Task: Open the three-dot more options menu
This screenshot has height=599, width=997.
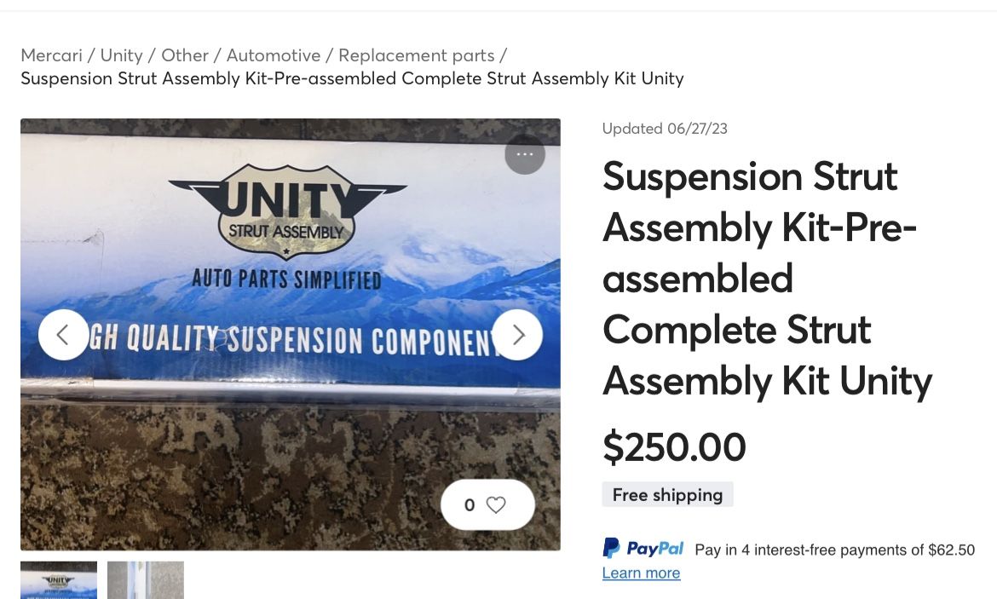Action: click(x=525, y=154)
